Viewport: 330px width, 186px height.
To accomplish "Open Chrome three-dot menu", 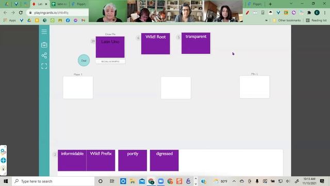I will tap(325, 12).
